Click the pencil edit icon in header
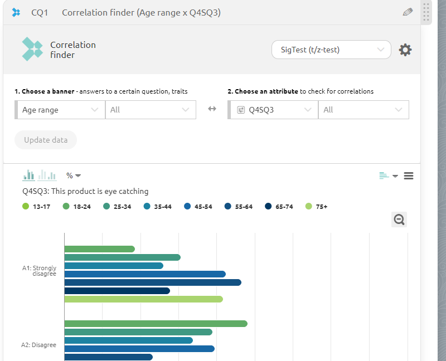Screen dimensions: 446x361 click(x=408, y=12)
